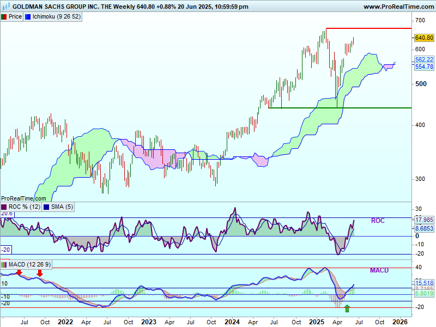The height and width of the screenshot is (327, 436).
Task: Click the MACD legend icon
Action: (x=4, y=265)
